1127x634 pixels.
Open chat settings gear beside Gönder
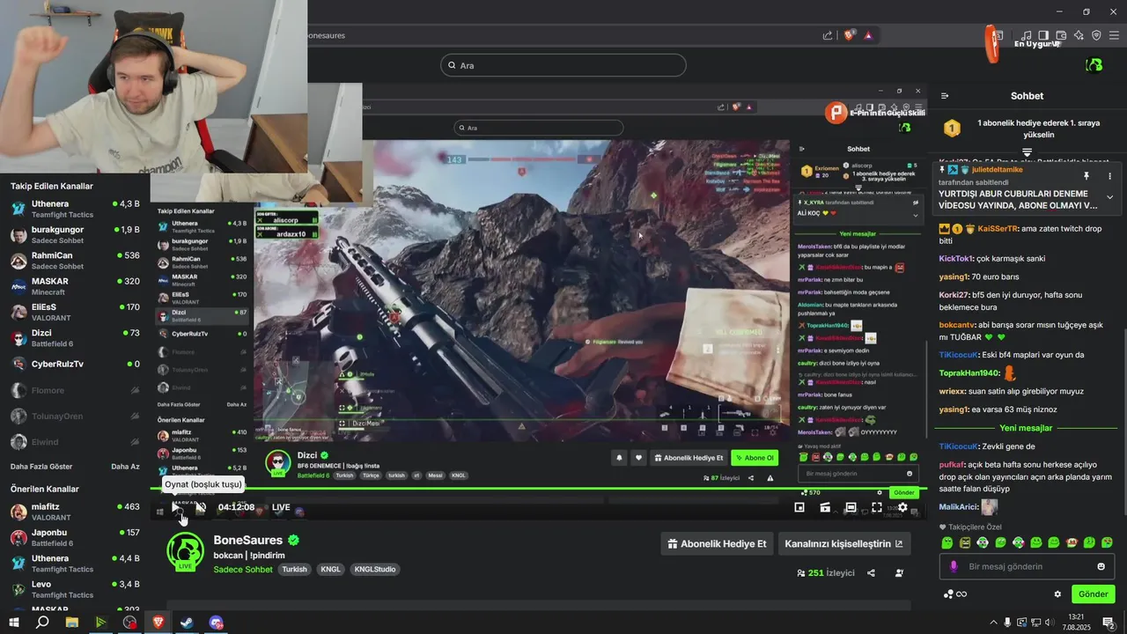tap(1057, 594)
